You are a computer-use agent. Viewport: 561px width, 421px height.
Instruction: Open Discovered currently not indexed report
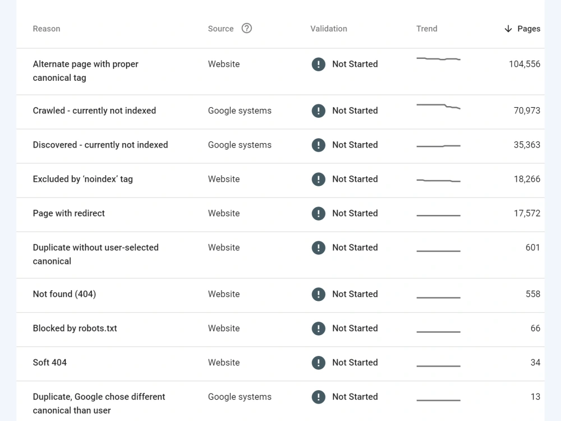[100, 145]
